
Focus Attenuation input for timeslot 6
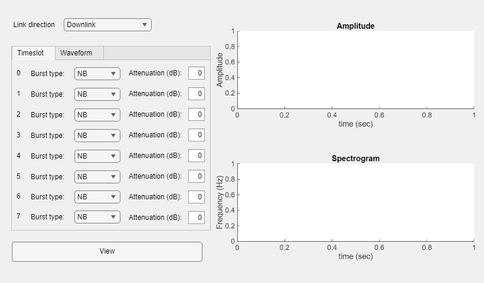pos(197,196)
